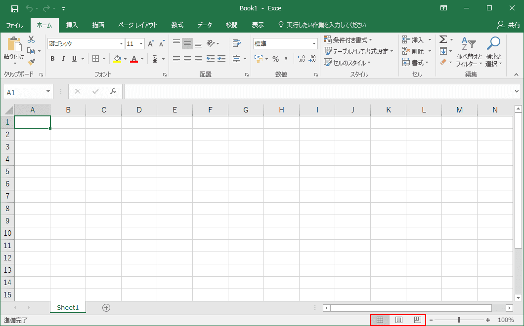Toggle Middle Align for cells
Screen dimensions: 524x326
click(x=187, y=44)
